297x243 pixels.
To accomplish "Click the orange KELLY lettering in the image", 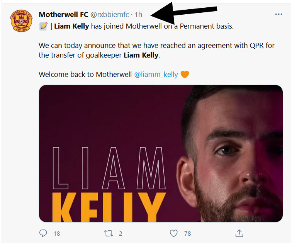I will point(108,208).
